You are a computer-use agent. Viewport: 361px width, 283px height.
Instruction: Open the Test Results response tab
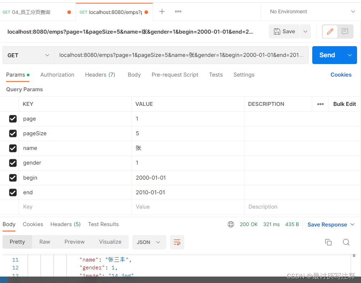click(103, 224)
